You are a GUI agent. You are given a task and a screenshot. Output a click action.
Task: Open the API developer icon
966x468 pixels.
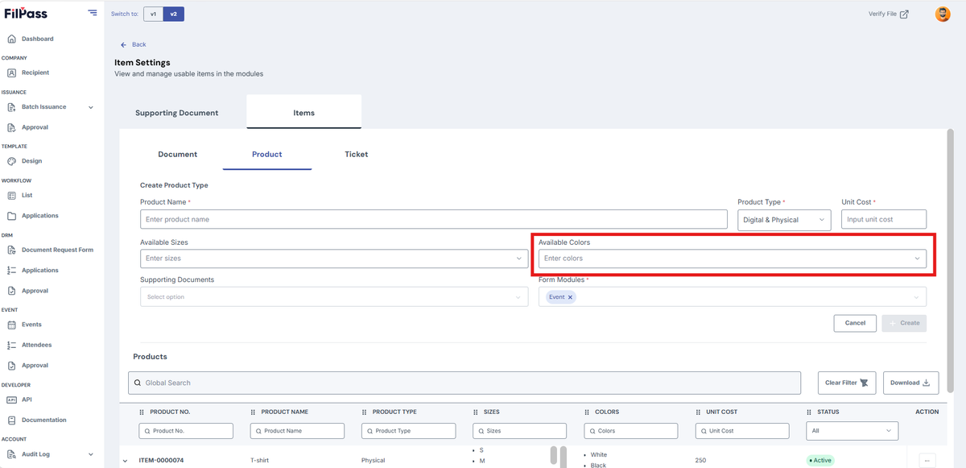(x=12, y=400)
